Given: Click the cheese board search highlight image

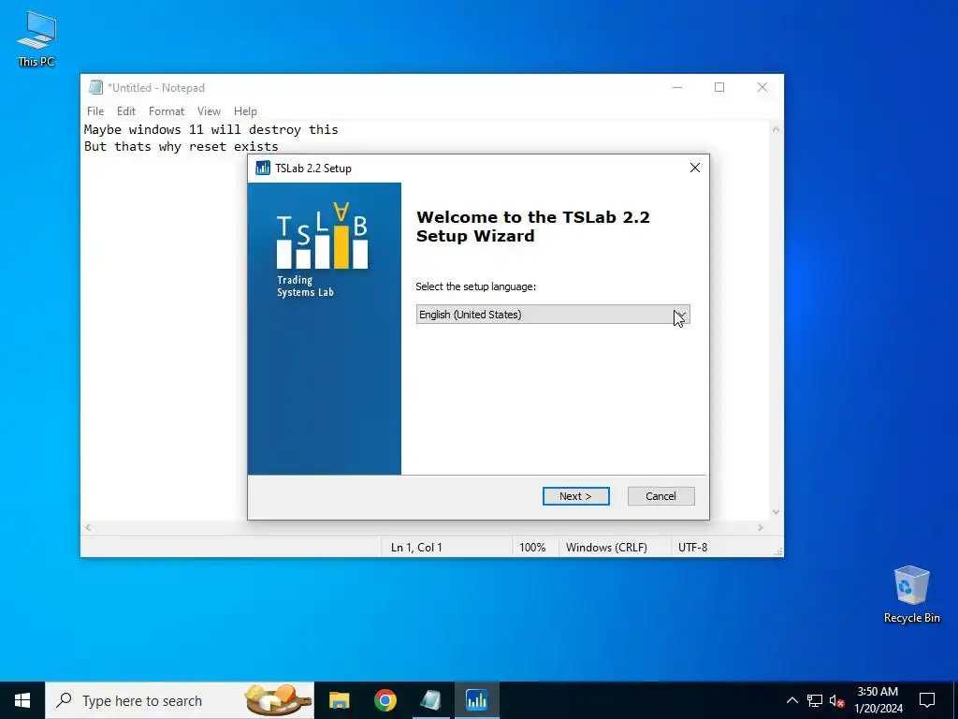Looking at the screenshot, I should click(278, 700).
